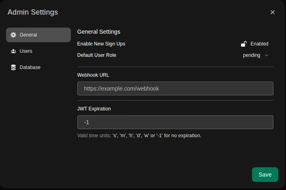Click the Admin Settings dialog title

tap(32, 12)
